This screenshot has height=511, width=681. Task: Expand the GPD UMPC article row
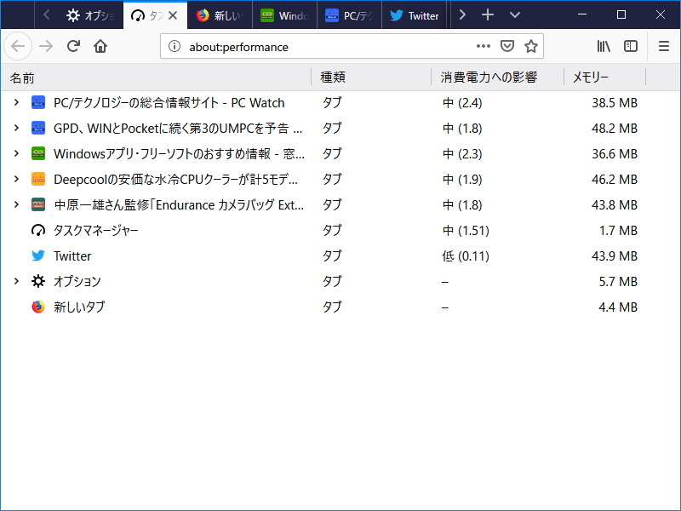[17, 129]
